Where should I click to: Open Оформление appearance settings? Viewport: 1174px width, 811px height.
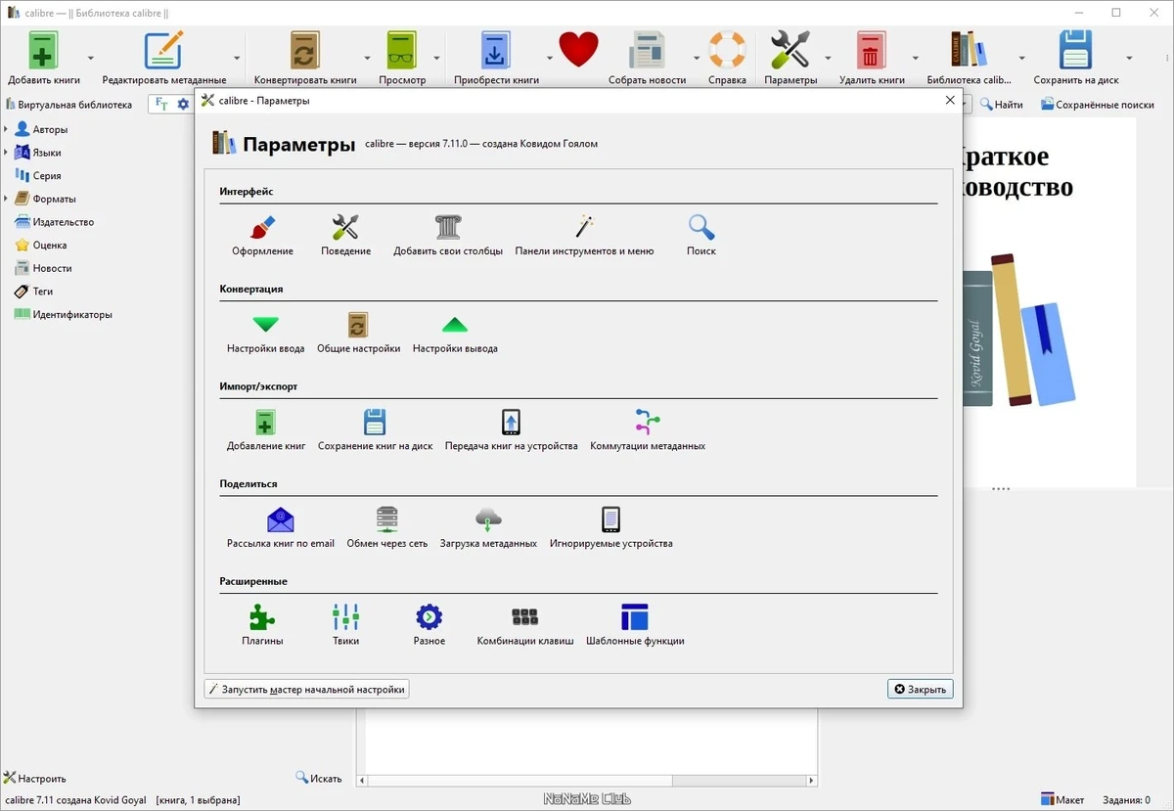(x=262, y=236)
